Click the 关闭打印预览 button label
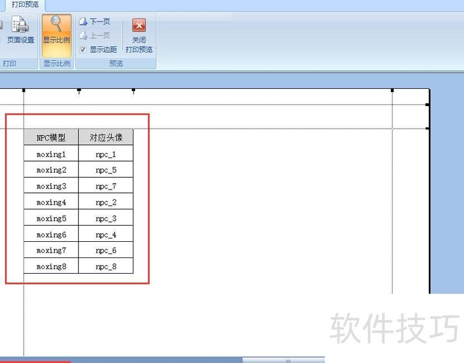464x363 pixels. (x=139, y=43)
